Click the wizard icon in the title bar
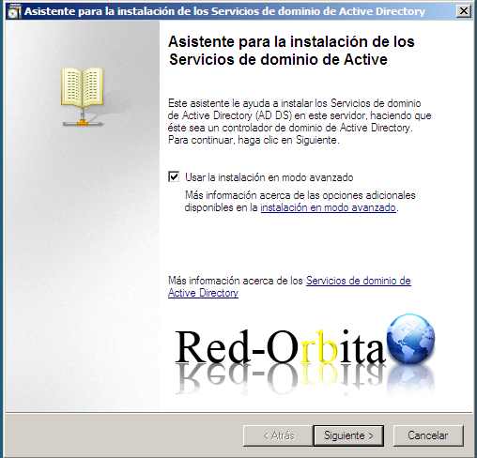 tap(13, 11)
